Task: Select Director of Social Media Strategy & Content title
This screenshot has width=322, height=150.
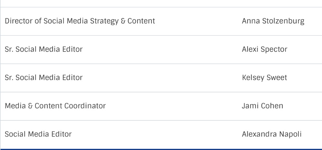Action: [x=80, y=21]
